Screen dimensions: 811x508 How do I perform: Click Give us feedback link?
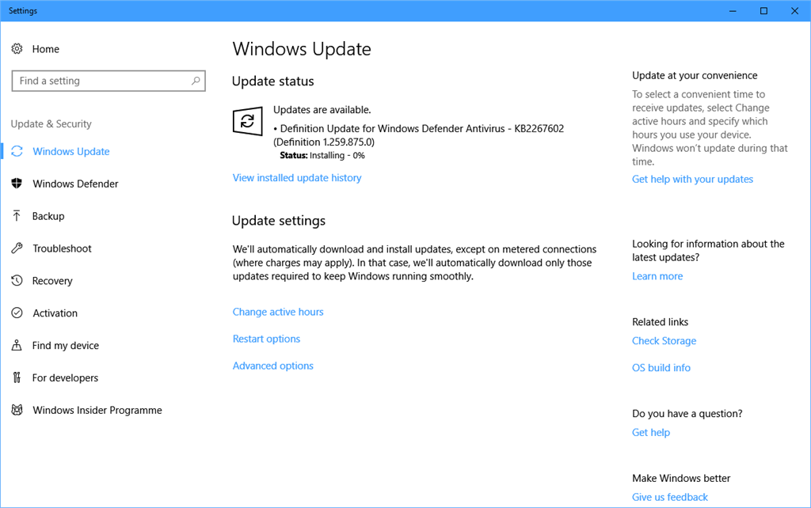coord(670,497)
